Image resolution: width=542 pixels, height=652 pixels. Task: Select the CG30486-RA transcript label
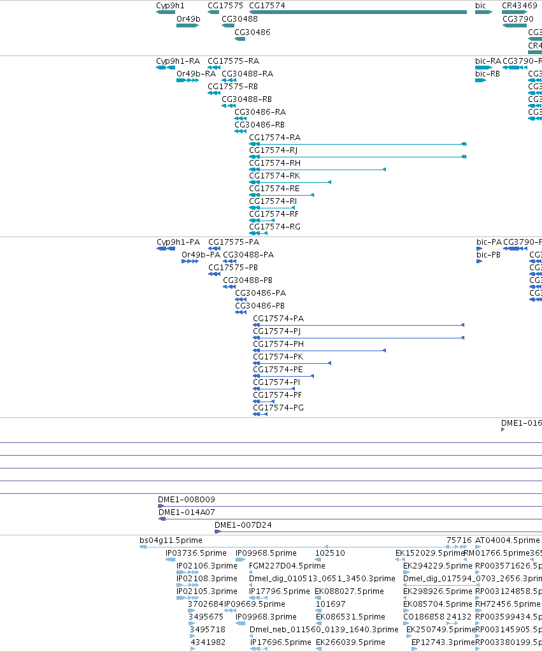tap(260, 112)
